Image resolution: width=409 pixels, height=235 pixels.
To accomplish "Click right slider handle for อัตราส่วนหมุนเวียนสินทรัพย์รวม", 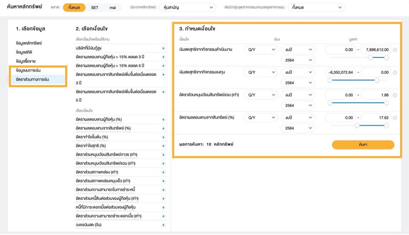I will (x=387, y=103).
